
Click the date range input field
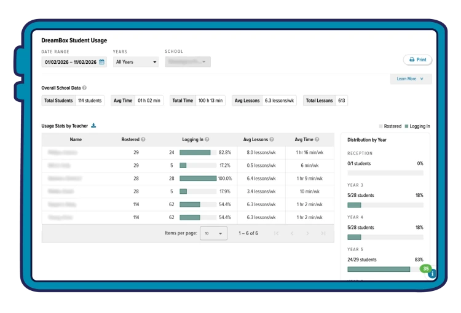pyautogui.click(x=74, y=62)
